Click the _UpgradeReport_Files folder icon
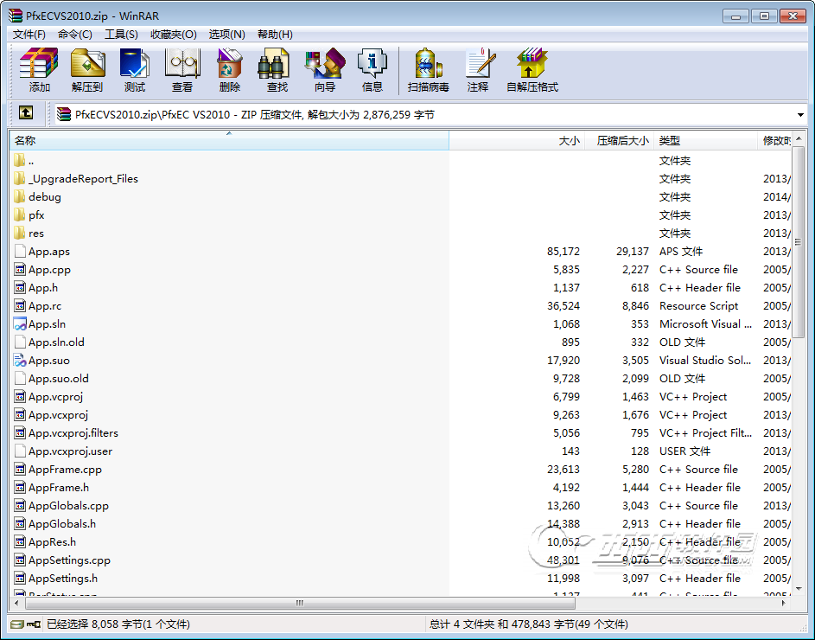The height and width of the screenshot is (640, 815). (x=20, y=178)
